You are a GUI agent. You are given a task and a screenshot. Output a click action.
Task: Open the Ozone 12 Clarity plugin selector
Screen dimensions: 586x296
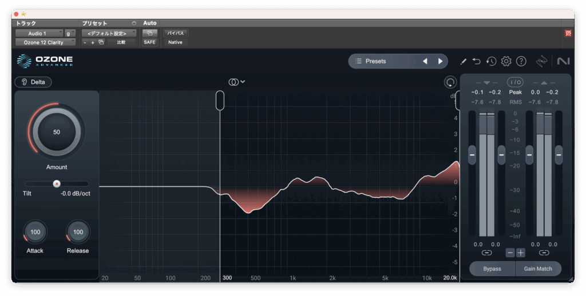click(45, 42)
